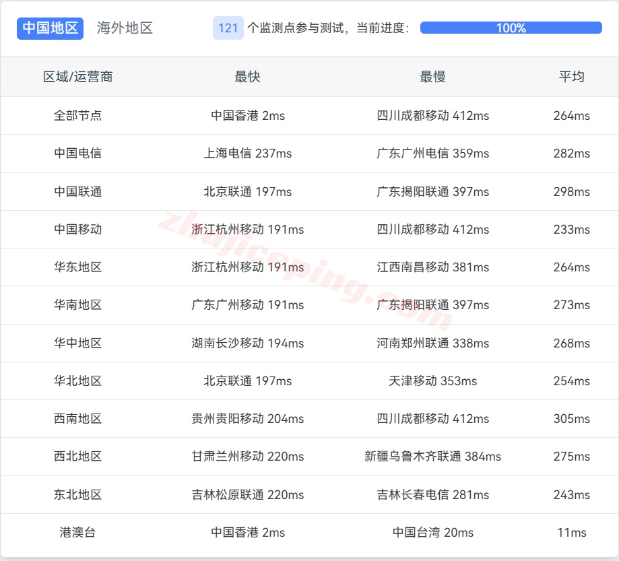
Task: Click the 区域/运营商 column header
Action: pos(77,77)
